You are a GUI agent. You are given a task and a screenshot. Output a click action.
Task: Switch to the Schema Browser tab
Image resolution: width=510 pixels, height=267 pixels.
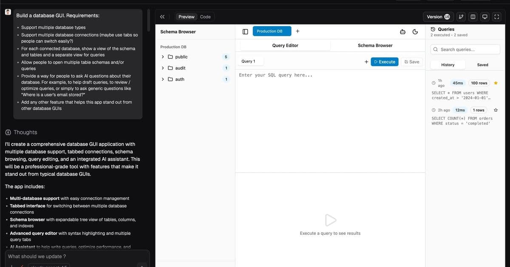(375, 45)
